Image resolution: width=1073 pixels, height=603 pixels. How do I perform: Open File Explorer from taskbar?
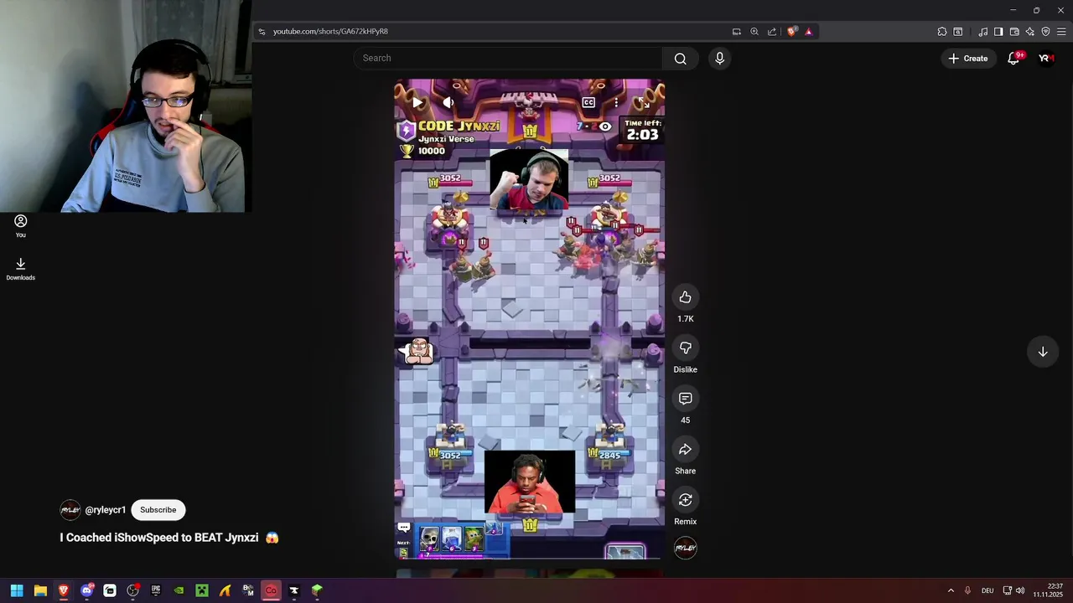pyautogui.click(x=40, y=590)
